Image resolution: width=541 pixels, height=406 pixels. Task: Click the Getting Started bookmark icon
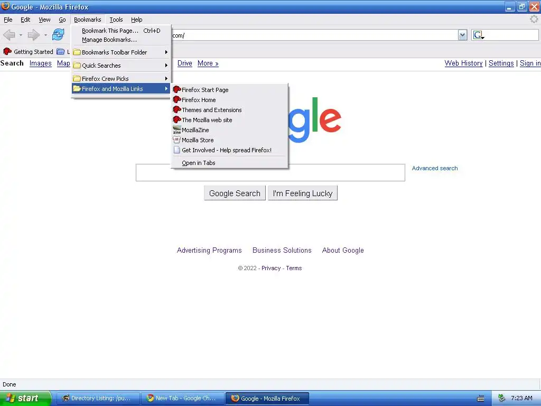(x=7, y=51)
